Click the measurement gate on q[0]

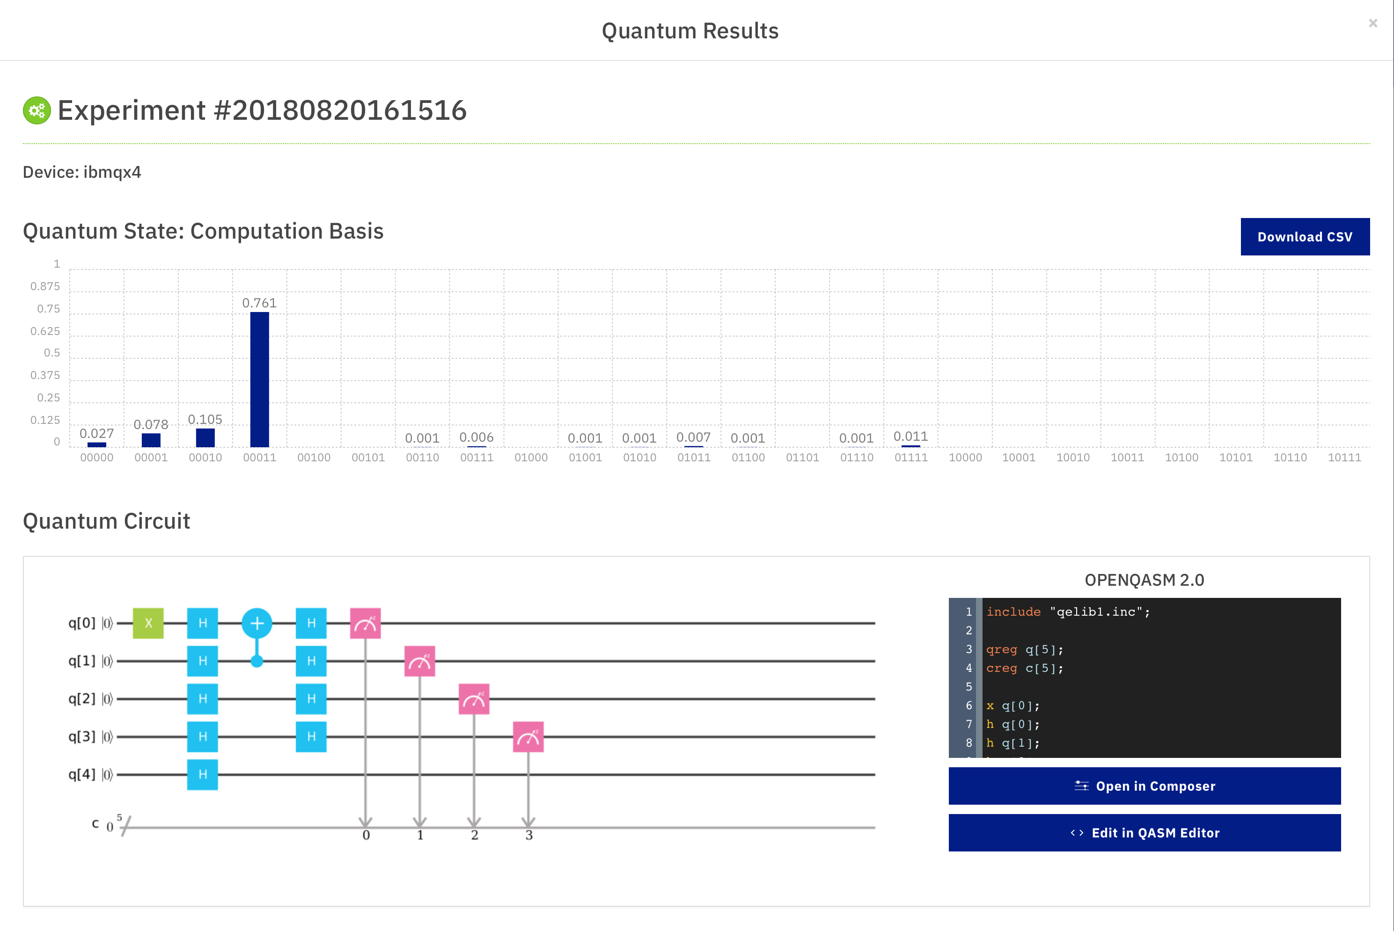click(366, 623)
